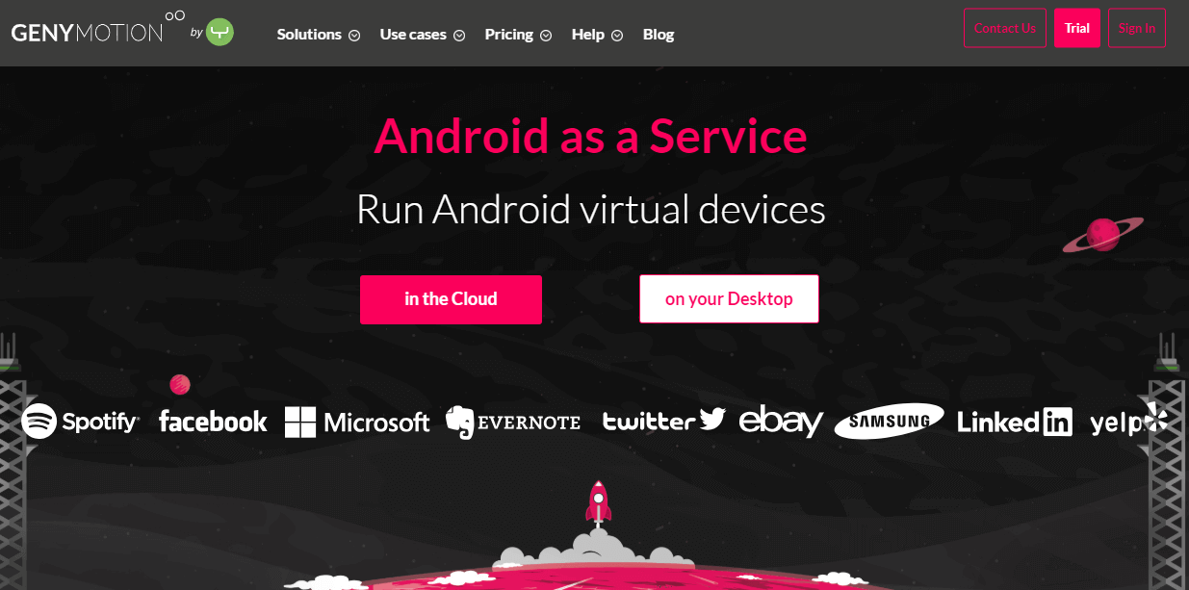The width and height of the screenshot is (1189, 590).
Task: Click the facebook logo
Action: point(213,421)
